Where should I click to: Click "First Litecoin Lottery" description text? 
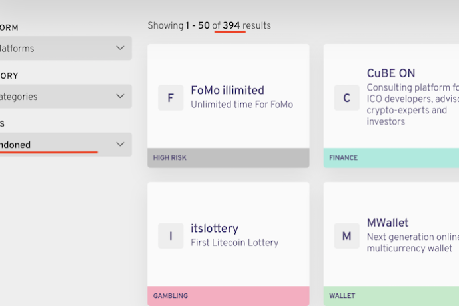point(234,243)
